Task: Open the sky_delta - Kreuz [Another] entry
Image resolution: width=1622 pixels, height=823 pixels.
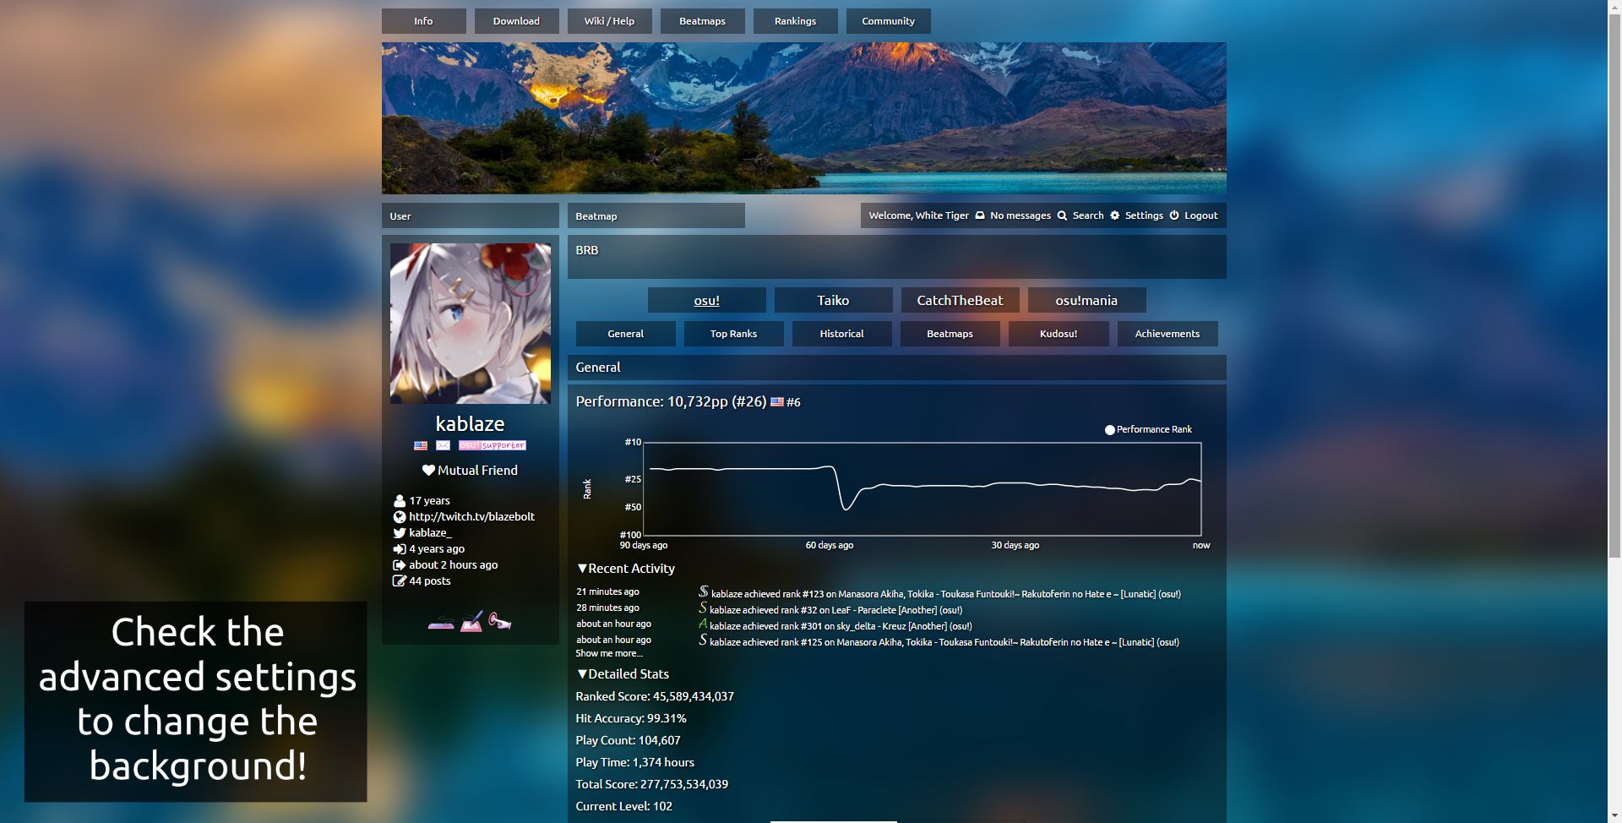Action: (841, 626)
